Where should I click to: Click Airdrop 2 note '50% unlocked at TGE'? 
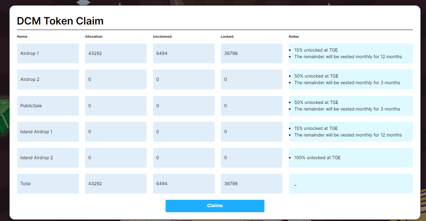(x=316, y=76)
